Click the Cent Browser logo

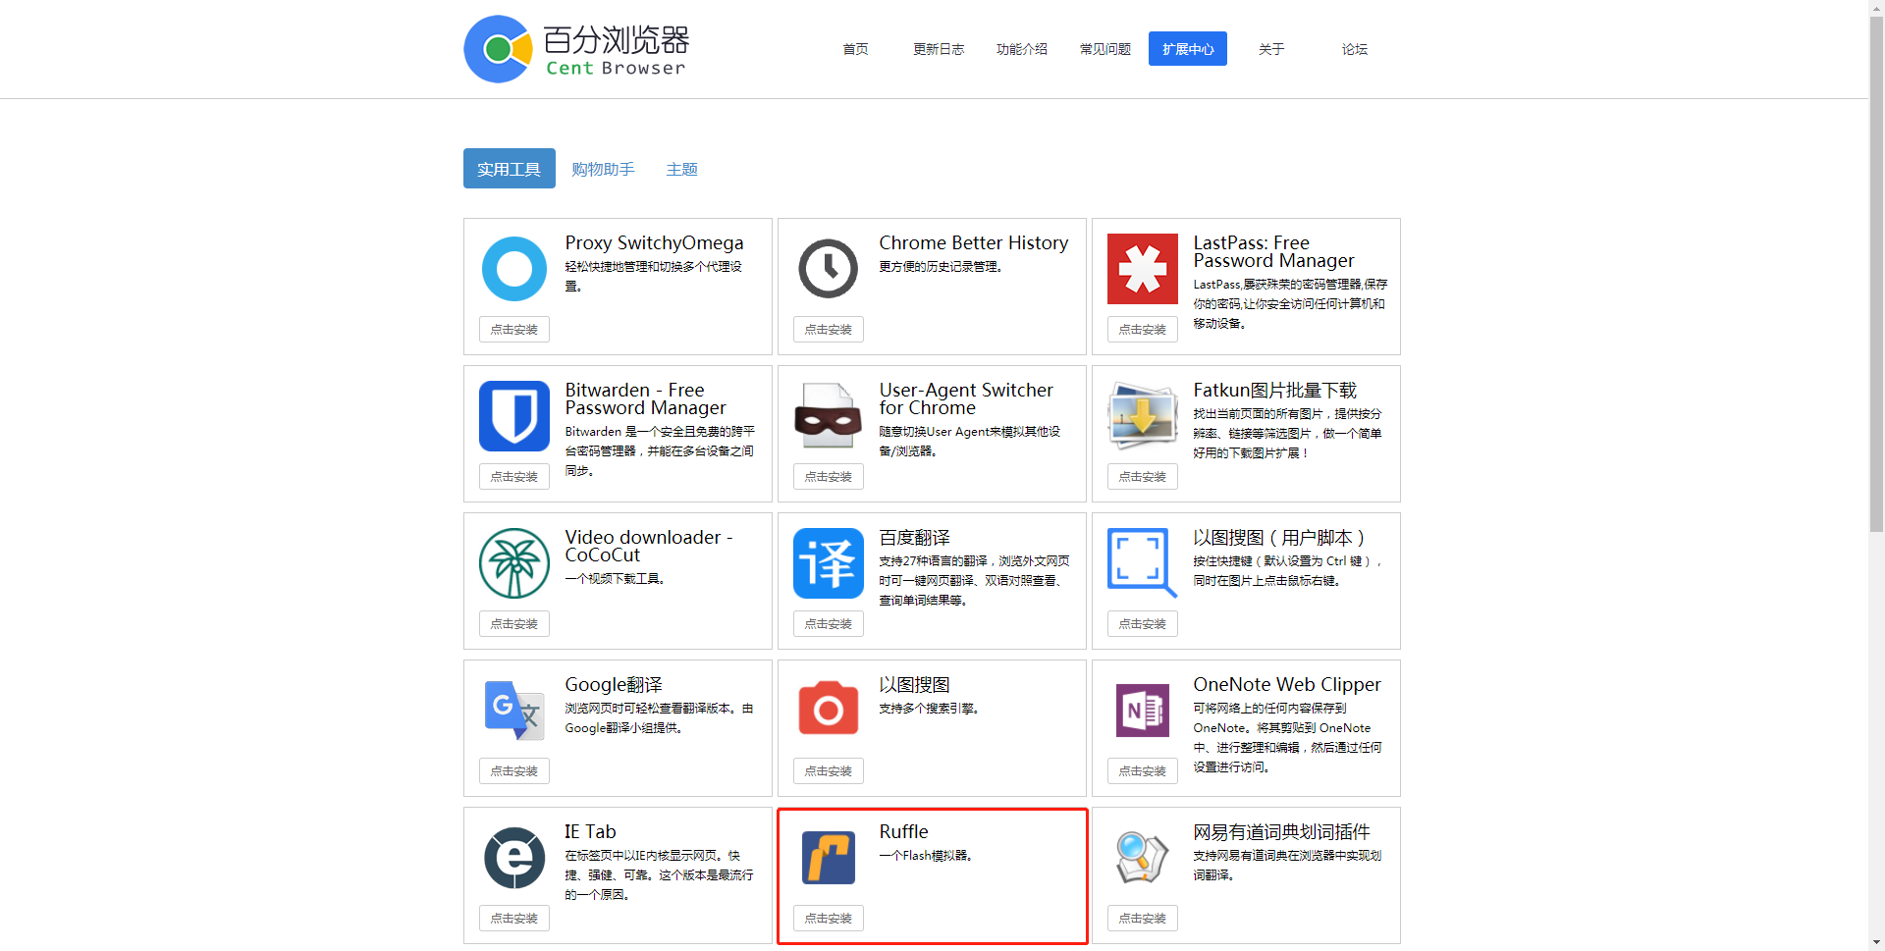pos(576,49)
